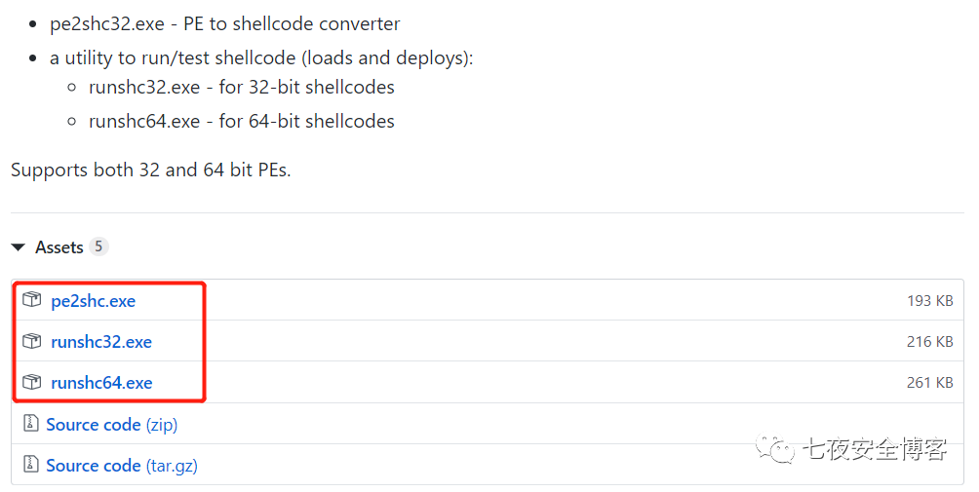Click the 七夜安全博客 watermark text

(875, 449)
